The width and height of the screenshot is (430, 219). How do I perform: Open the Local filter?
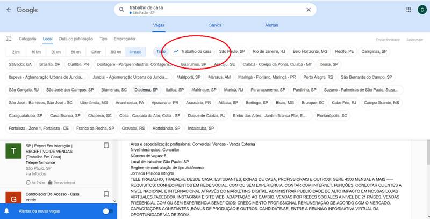[x=47, y=39]
